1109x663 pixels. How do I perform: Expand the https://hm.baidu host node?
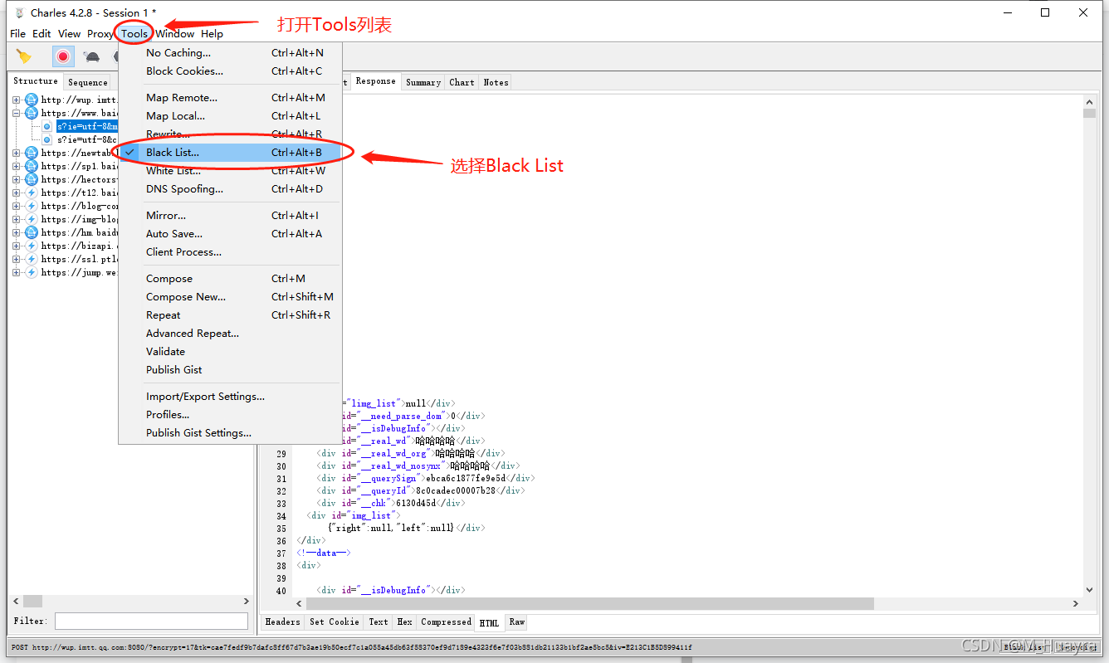coord(17,232)
